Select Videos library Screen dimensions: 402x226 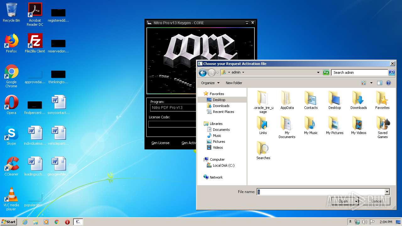coord(215,148)
